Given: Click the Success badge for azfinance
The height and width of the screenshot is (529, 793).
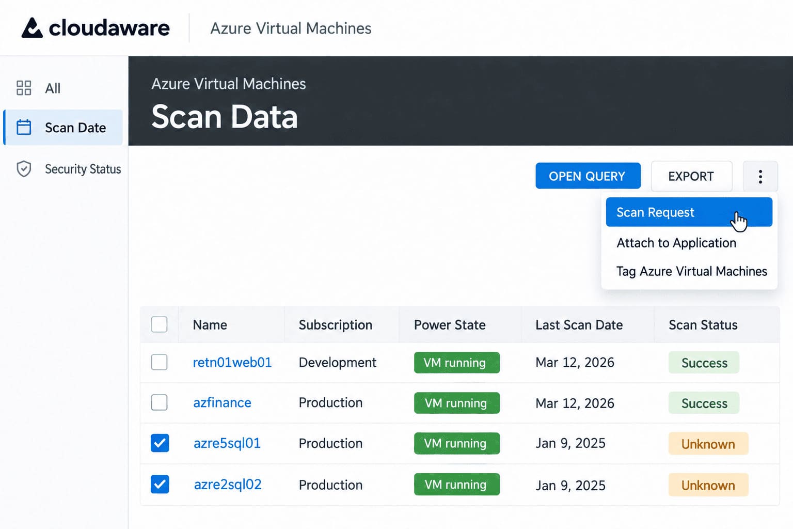Looking at the screenshot, I should coord(704,403).
